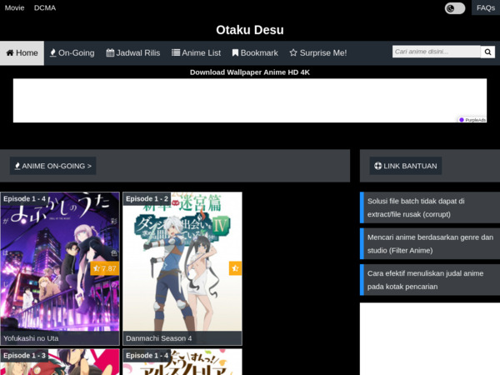The height and width of the screenshot is (375, 500).
Task: Click the 7.87 rating badge on Yofukashi
Action: pos(105,268)
